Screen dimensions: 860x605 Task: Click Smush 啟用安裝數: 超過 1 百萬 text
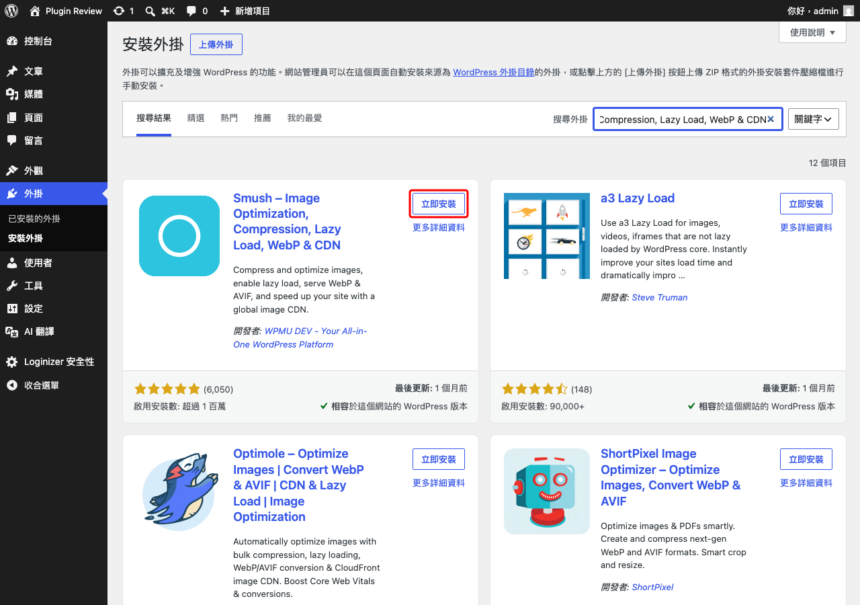(x=180, y=406)
